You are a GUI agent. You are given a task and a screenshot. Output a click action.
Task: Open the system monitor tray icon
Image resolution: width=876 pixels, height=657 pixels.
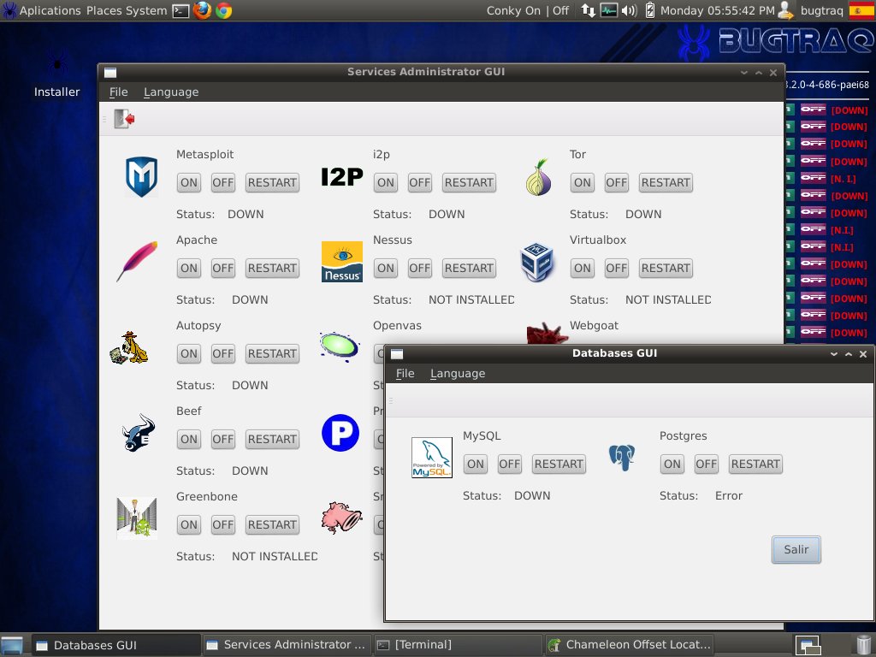point(608,10)
